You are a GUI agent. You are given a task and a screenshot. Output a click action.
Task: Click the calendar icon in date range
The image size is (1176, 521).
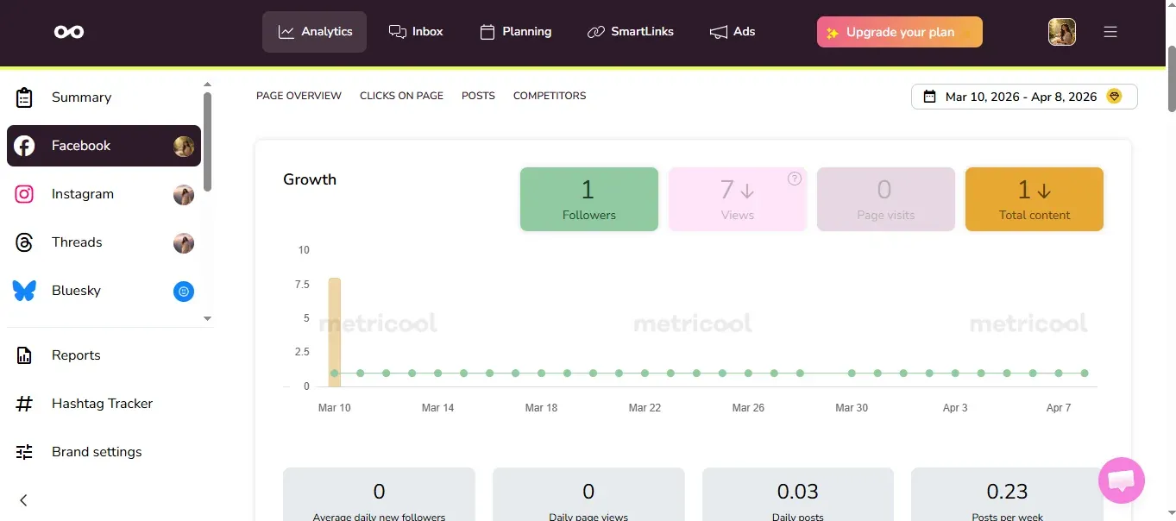[x=929, y=97]
